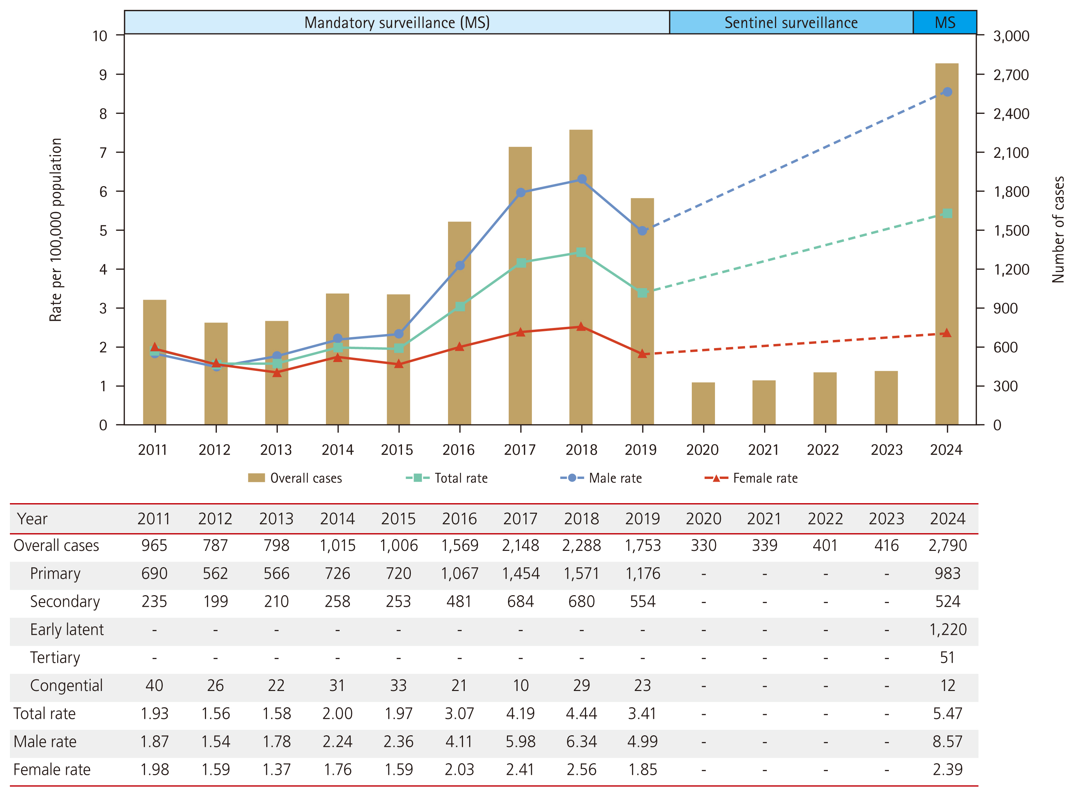Click the Male rate circle marker at 2018
The width and height of the screenshot is (1074, 797).
coord(581,179)
